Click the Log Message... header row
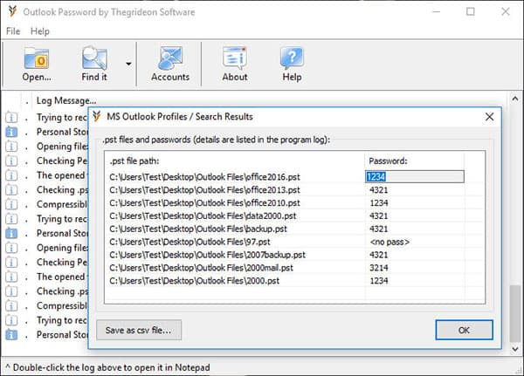524x376 pixels. (66, 100)
